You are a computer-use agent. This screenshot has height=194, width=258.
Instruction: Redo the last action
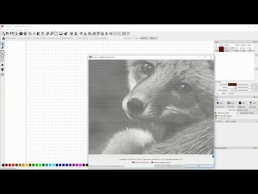click(25, 33)
